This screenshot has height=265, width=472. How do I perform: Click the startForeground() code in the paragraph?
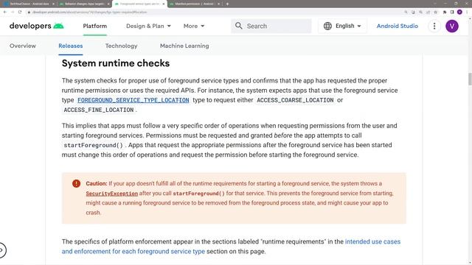point(94,145)
